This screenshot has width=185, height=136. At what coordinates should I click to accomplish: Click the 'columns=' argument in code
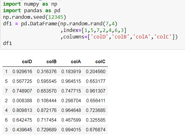pyautogui.click(x=76, y=37)
